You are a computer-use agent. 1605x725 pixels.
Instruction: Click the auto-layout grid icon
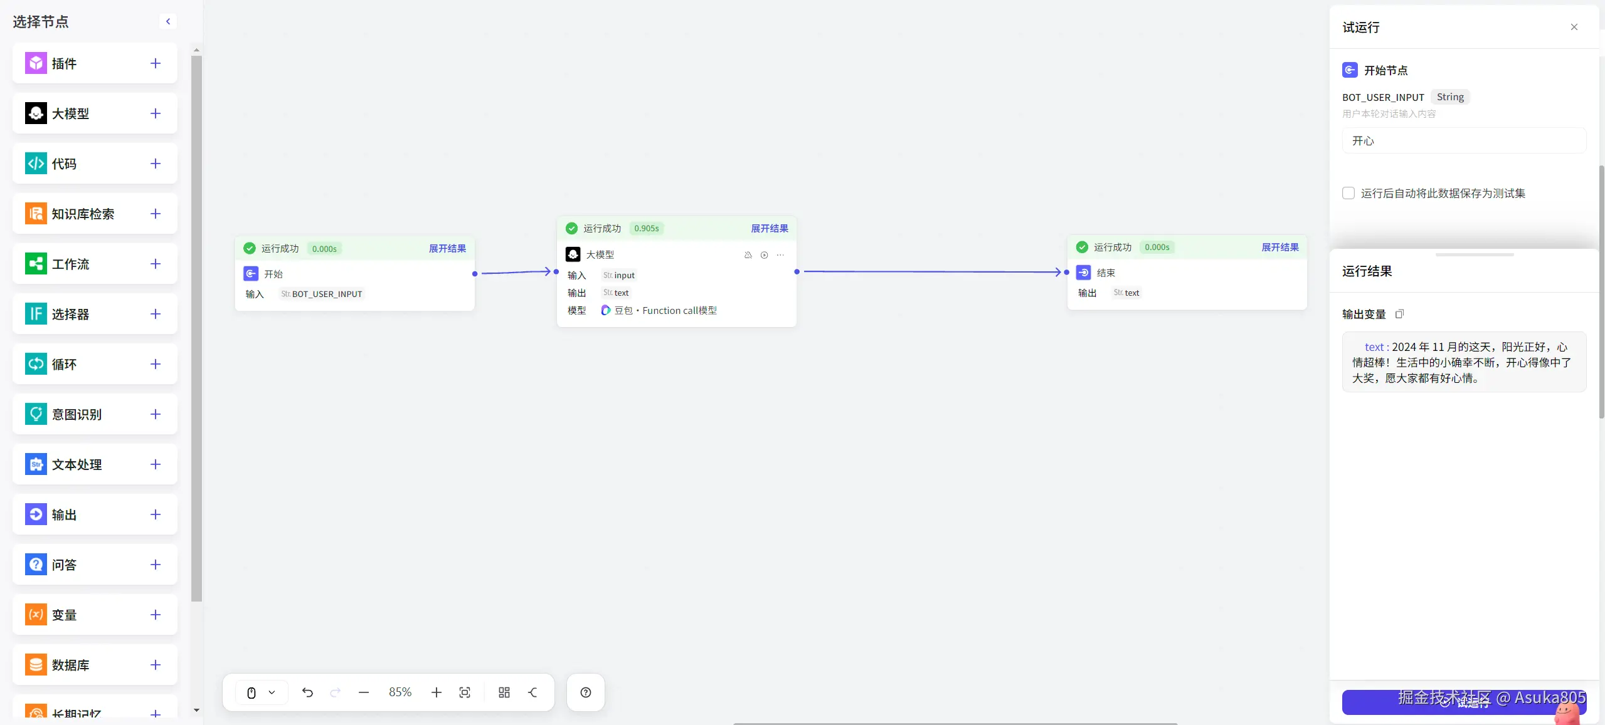(x=504, y=692)
